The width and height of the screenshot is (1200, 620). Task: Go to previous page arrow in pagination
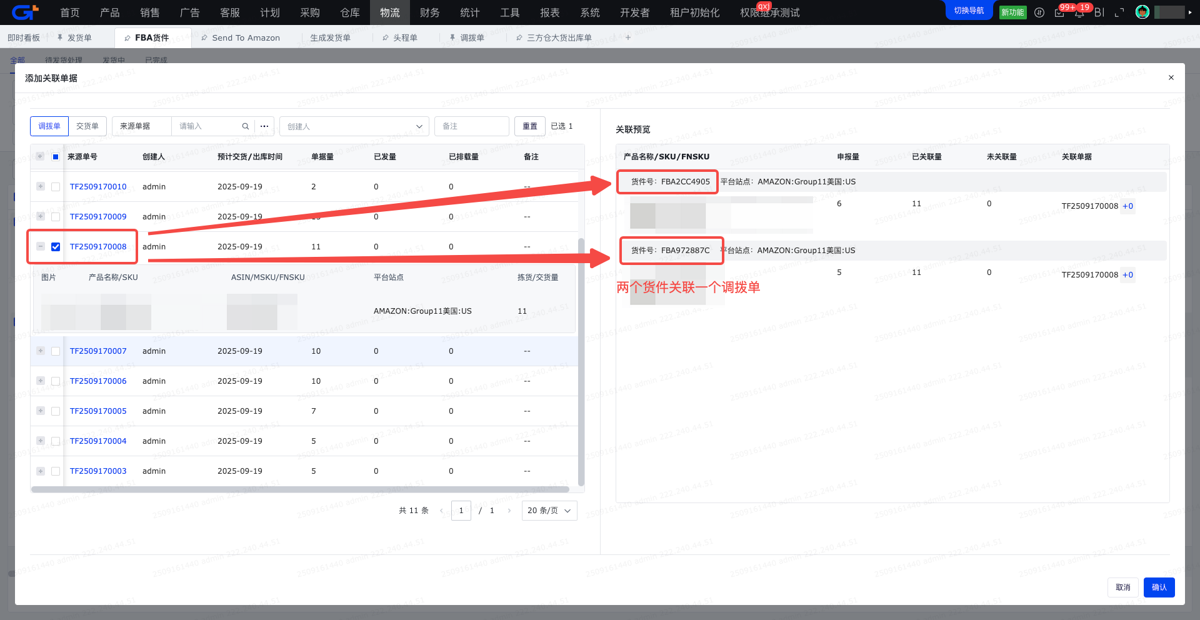(x=441, y=511)
